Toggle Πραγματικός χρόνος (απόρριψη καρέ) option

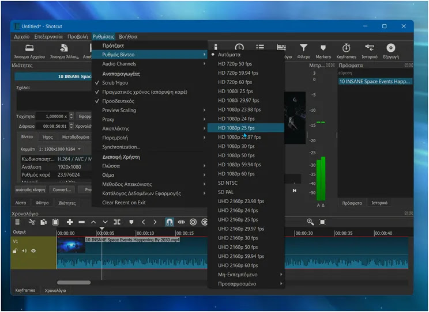tap(149, 92)
